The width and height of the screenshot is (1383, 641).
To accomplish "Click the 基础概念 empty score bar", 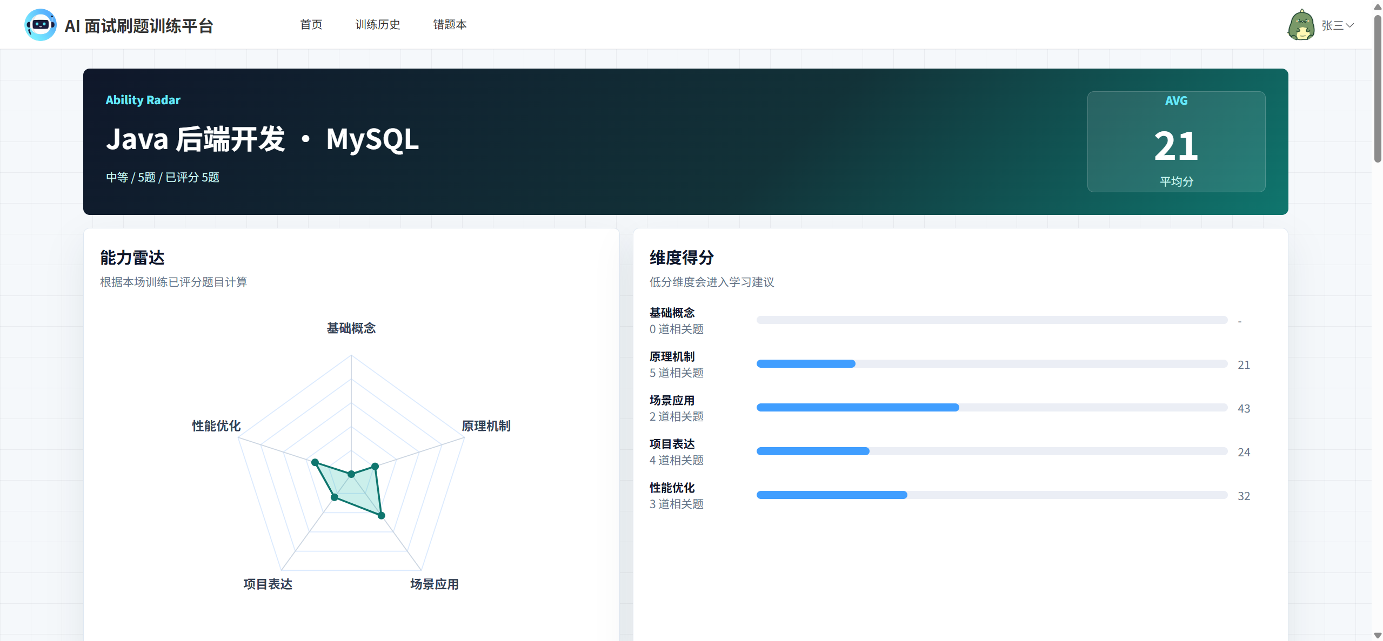I will pyautogui.click(x=992, y=320).
